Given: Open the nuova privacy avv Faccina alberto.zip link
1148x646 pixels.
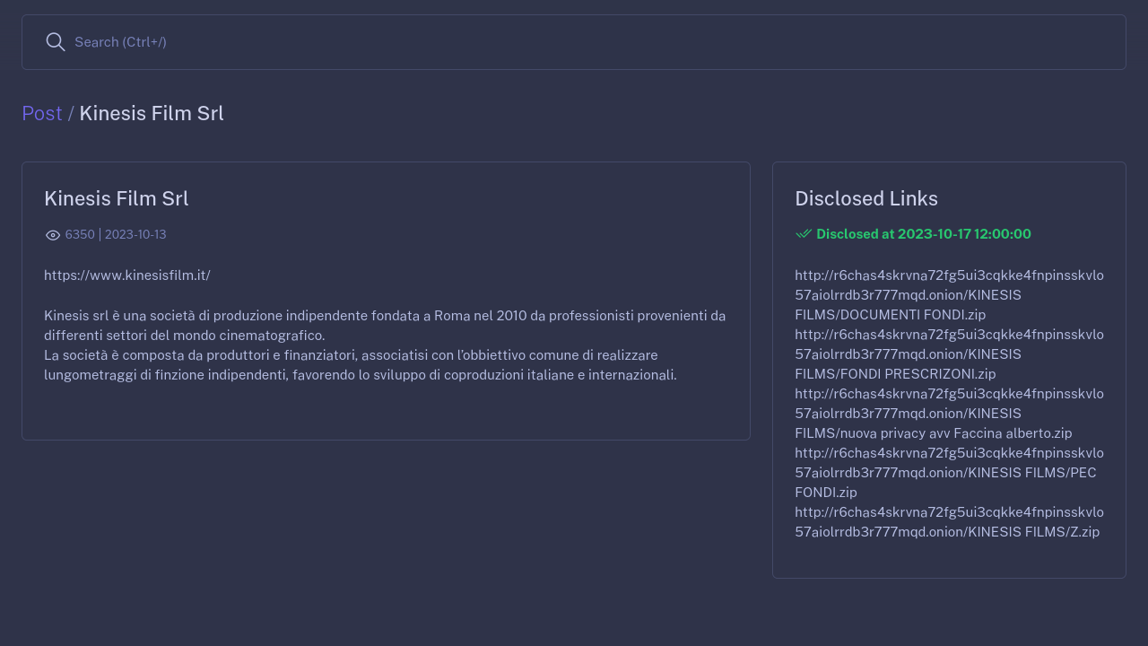Looking at the screenshot, I should [x=949, y=414].
